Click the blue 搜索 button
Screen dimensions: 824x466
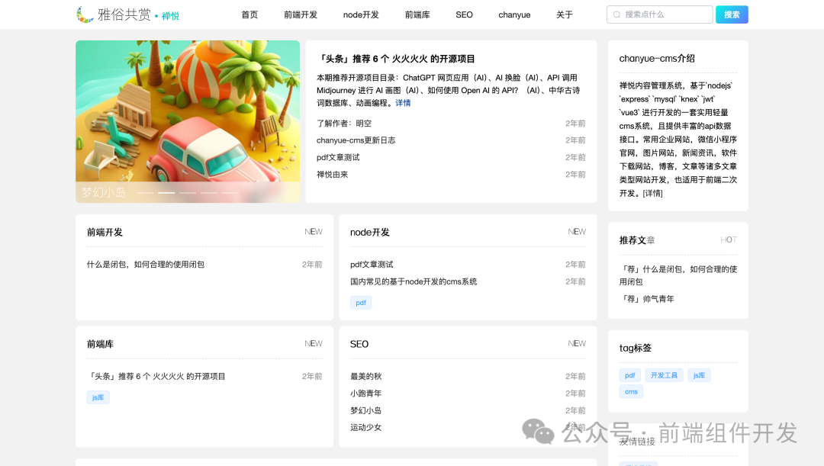(x=732, y=14)
